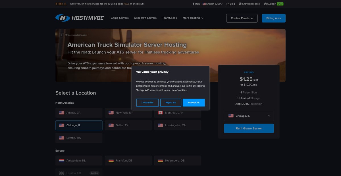Click the US flag next to English (US)

[x=204, y=4]
